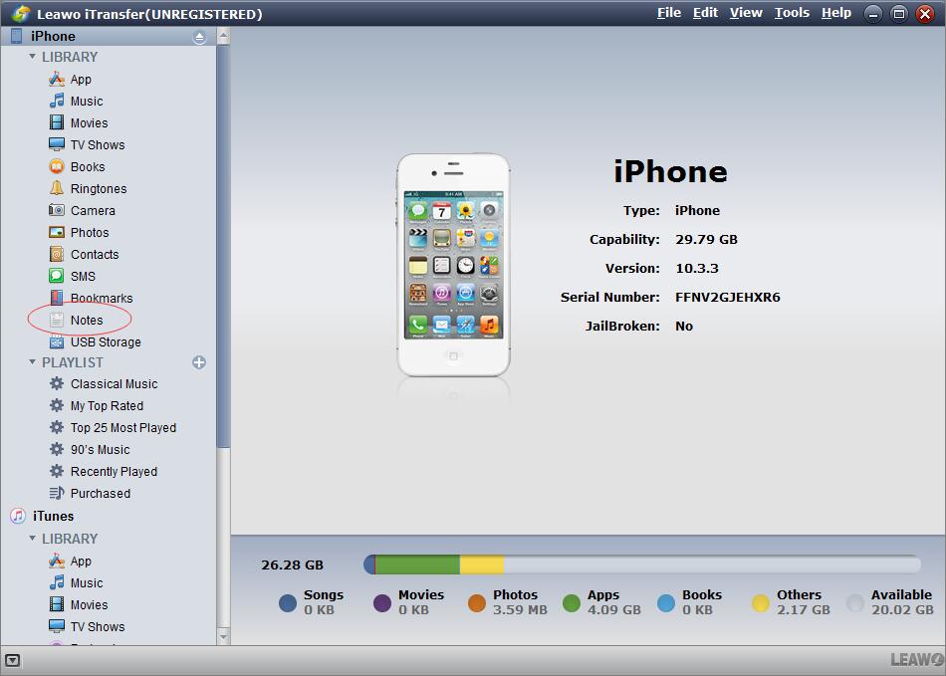946x676 pixels.
Task: Collapse the iTunes LIBRARY section
Action: pyautogui.click(x=32, y=539)
